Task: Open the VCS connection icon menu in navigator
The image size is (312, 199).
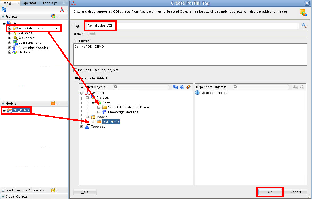Action: tap(63, 10)
